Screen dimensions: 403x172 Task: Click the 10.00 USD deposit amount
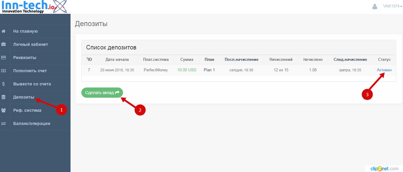[187, 70]
